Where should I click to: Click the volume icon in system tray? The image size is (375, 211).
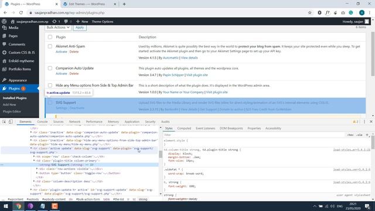coord(332,206)
